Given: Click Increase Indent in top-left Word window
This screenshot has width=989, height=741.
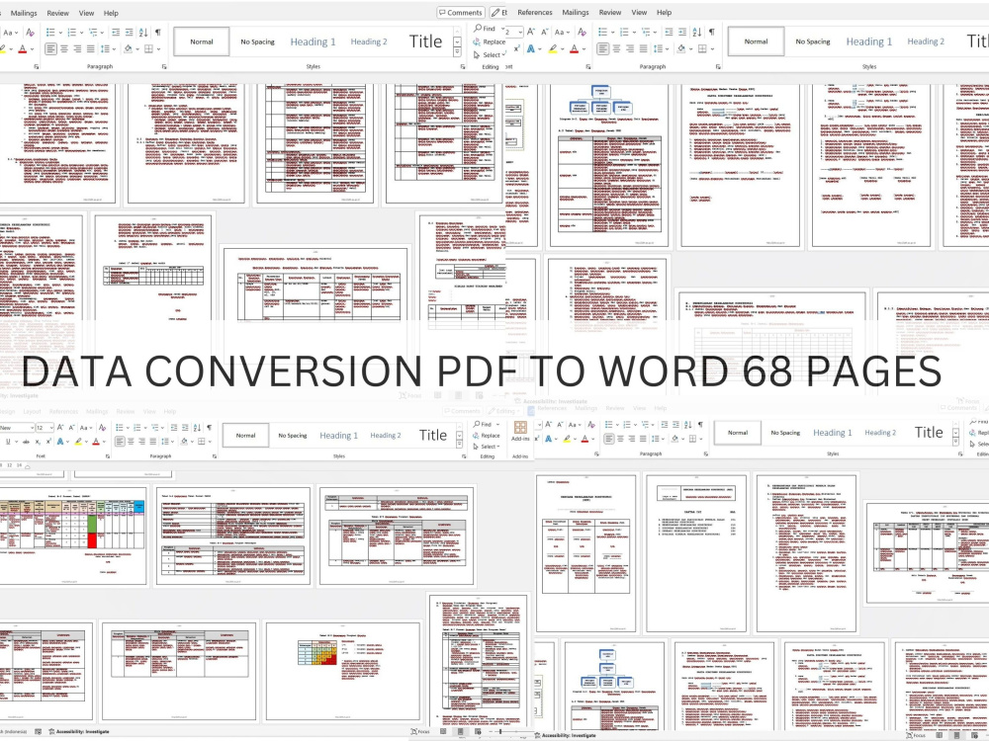Looking at the screenshot, I should 129,33.
